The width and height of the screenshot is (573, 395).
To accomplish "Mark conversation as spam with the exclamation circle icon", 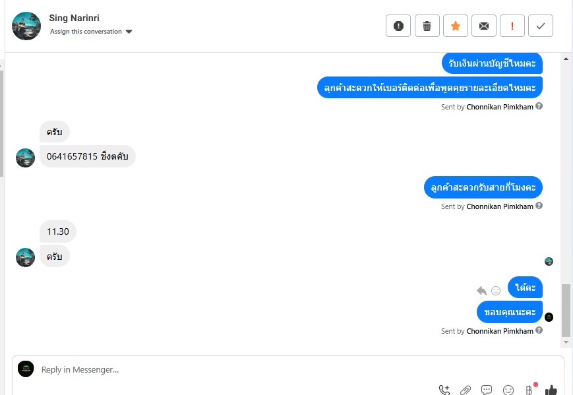I will (x=398, y=26).
